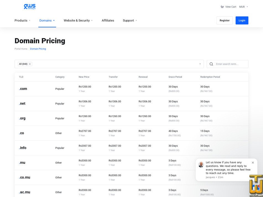Click the .co redemption period 15 Days
263x197 pixels.
click(205, 131)
